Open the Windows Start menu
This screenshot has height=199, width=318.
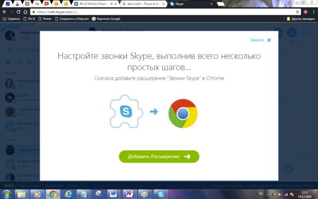point(6,194)
